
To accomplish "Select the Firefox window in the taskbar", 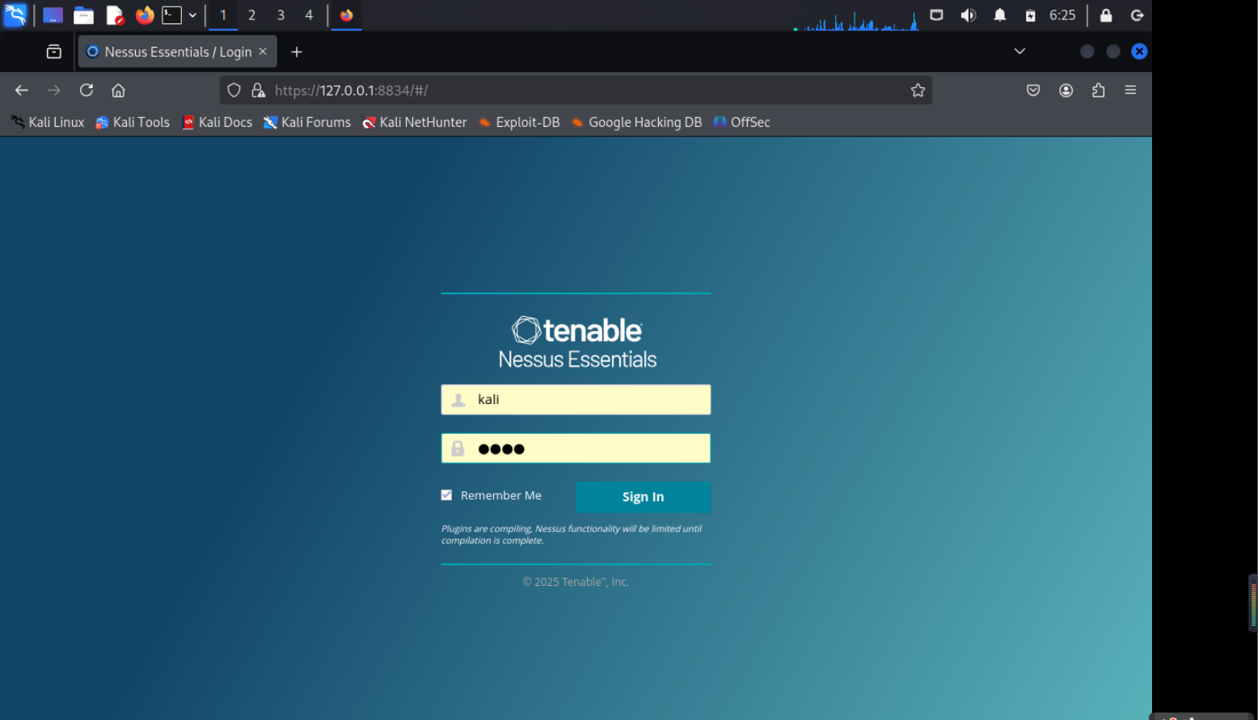I will [346, 15].
